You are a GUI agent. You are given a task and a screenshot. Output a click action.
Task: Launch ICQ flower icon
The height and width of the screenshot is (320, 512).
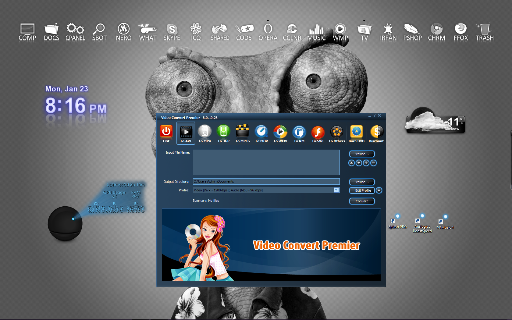pos(196,32)
